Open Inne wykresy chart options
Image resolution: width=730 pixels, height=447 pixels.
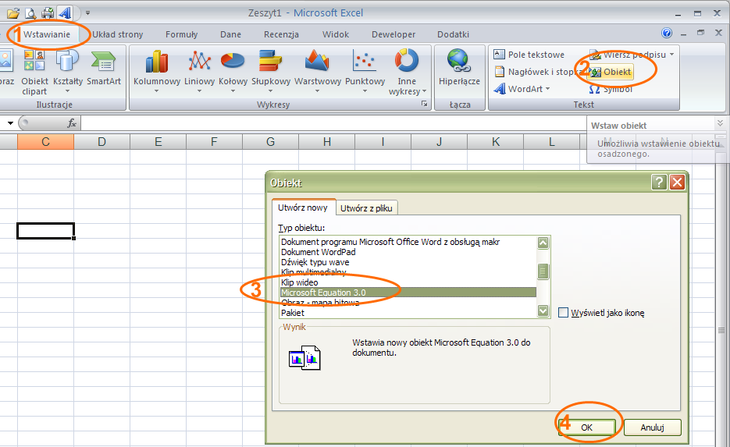pyautogui.click(x=407, y=72)
